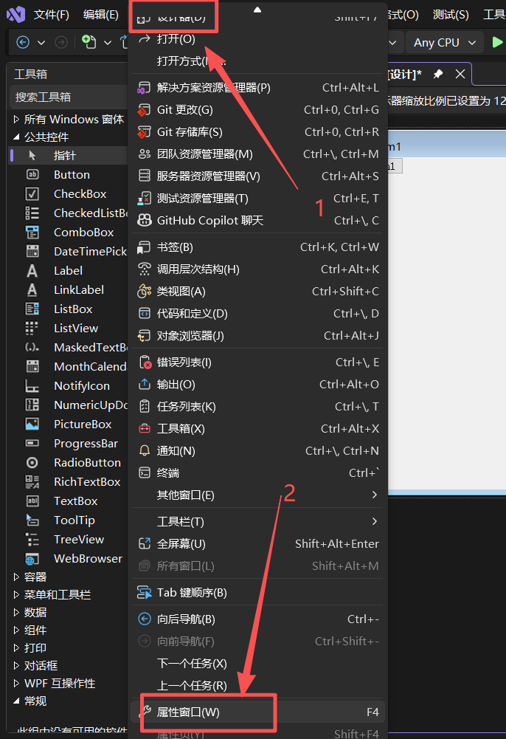Click the green Start debugging arrow
The image size is (506, 739).
point(497,42)
